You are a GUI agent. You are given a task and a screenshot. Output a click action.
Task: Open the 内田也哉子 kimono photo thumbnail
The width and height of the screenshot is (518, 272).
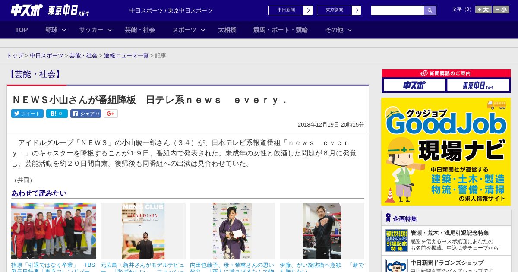(x=232, y=231)
